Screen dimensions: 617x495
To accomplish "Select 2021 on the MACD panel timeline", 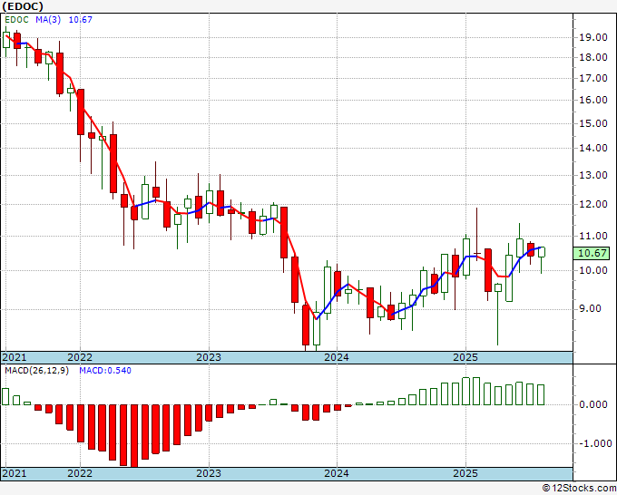I will pyautogui.click(x=15, y=473).
